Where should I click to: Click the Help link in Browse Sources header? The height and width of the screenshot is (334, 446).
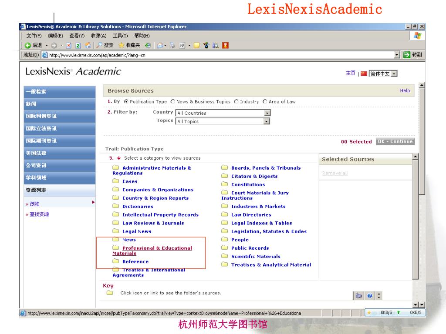(x=405, y=90)
